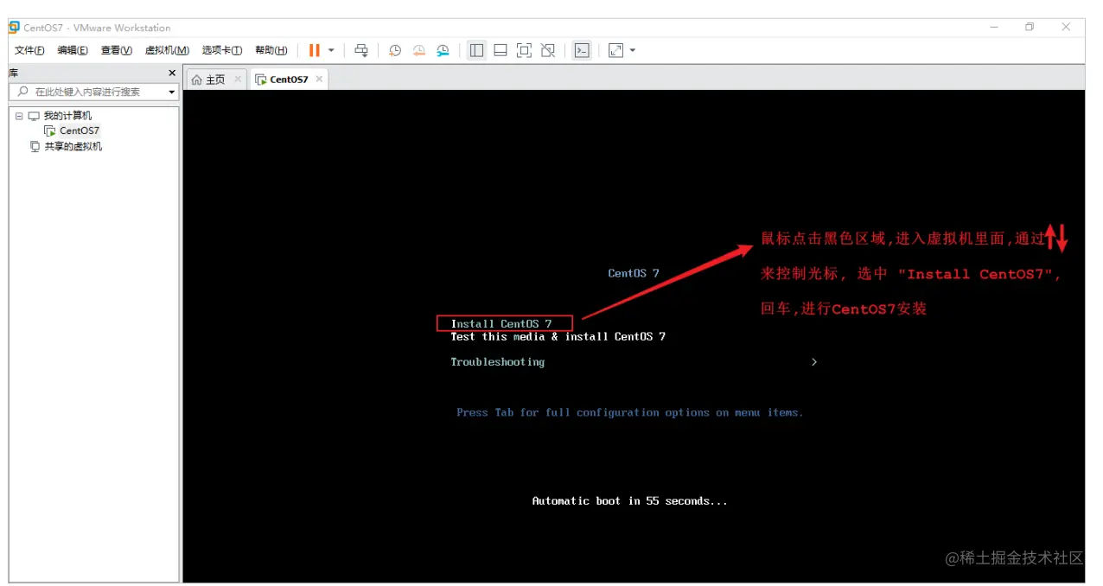Select the Troubleshooting boot entry
The width and height of the screenshot is (1103, 586).
(x=498, y=362)
